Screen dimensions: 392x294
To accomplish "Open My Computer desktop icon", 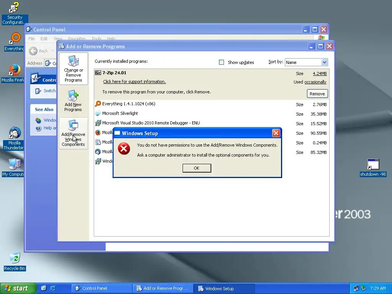I will click(x=13, y=167).
